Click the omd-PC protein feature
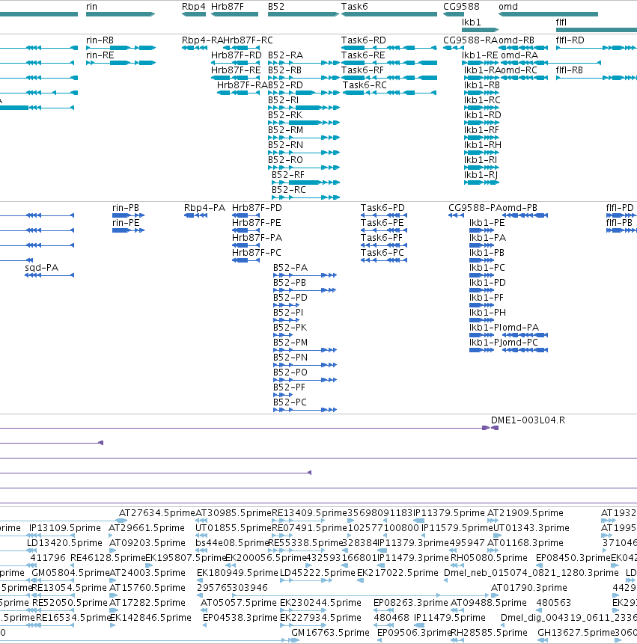Image resolution: width=637 pixels, height=644 pixels. (525, 350)
